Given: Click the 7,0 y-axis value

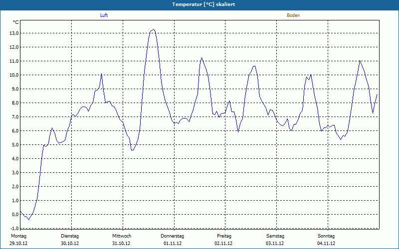Looking at the screenshot, I should click(15, 117).
